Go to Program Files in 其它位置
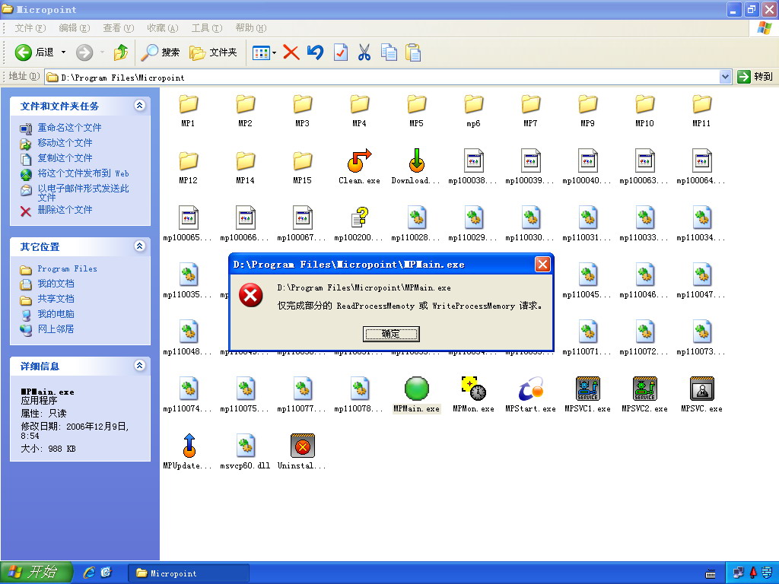 (x=67, y=268)
